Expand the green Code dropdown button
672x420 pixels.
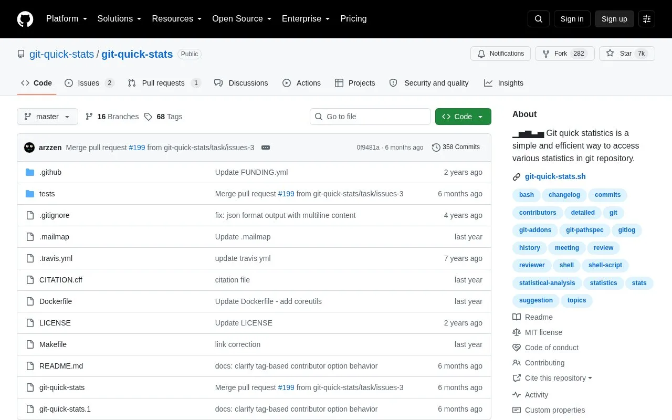coord(463,117)
